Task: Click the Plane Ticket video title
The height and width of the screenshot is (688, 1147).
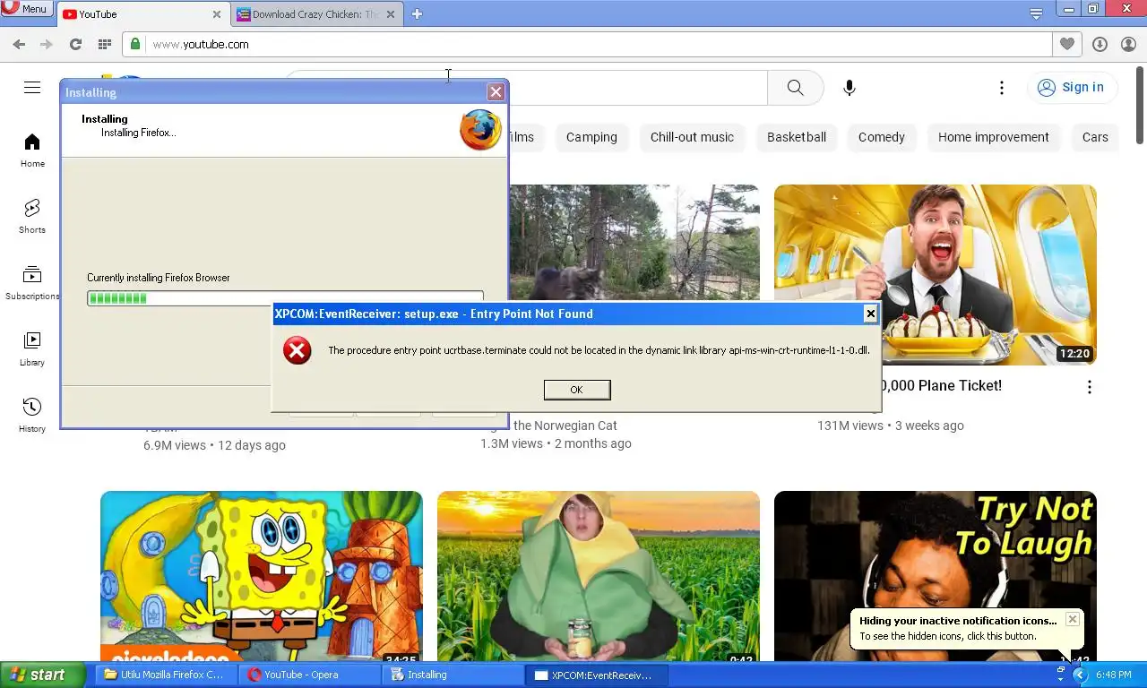Action: [941, 386]
